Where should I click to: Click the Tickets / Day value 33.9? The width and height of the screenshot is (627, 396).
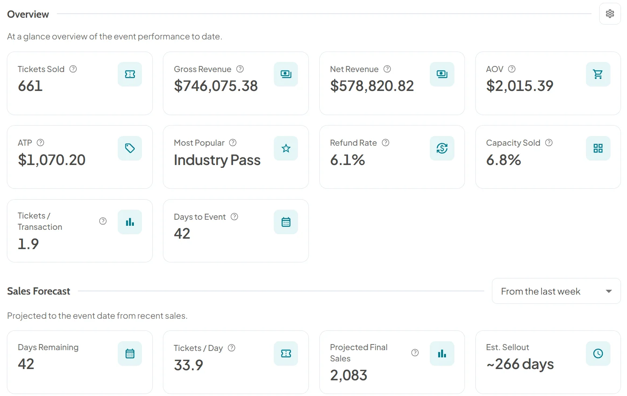188,365
